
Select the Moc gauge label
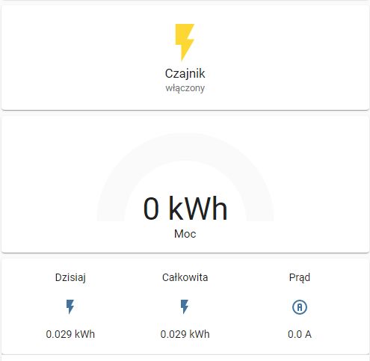185,234
